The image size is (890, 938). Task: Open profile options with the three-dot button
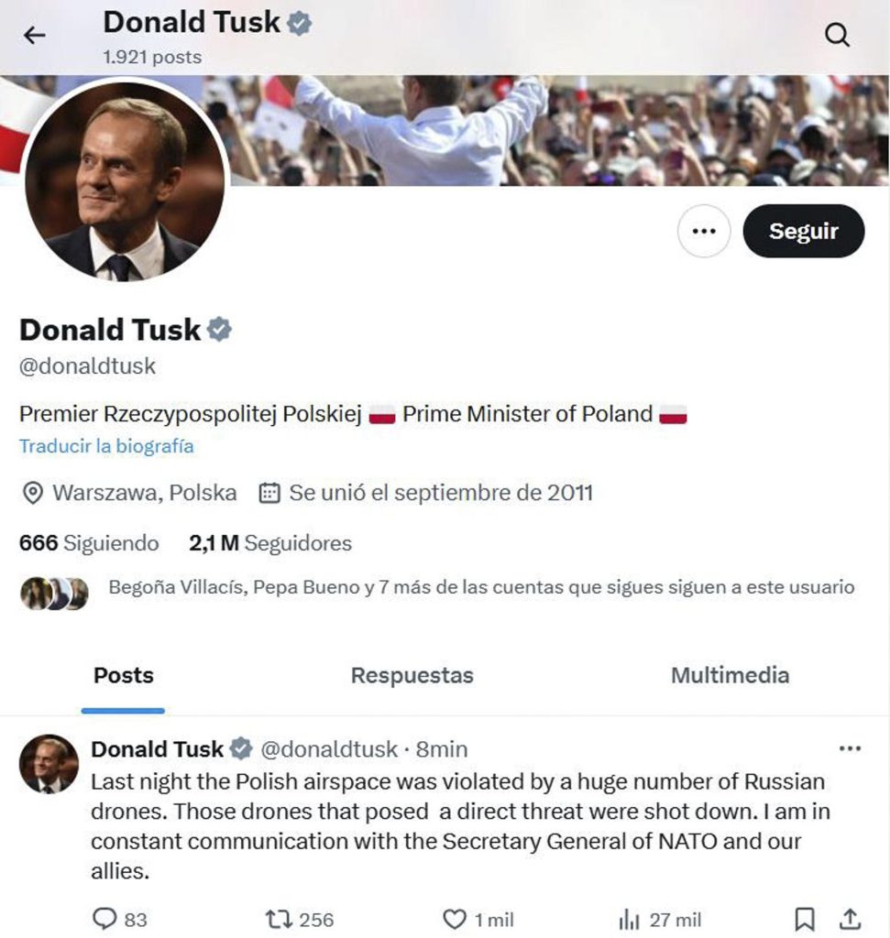[703, 231]
